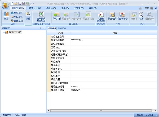Create a new 单位工程
Image resolution: width=159 pixels, height=117 pixels.
pyautogui.click(x=16, y=17)
